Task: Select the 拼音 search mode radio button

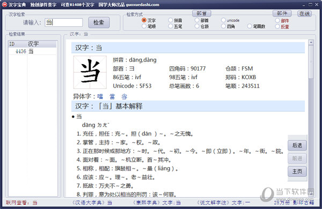Action: 171,20
